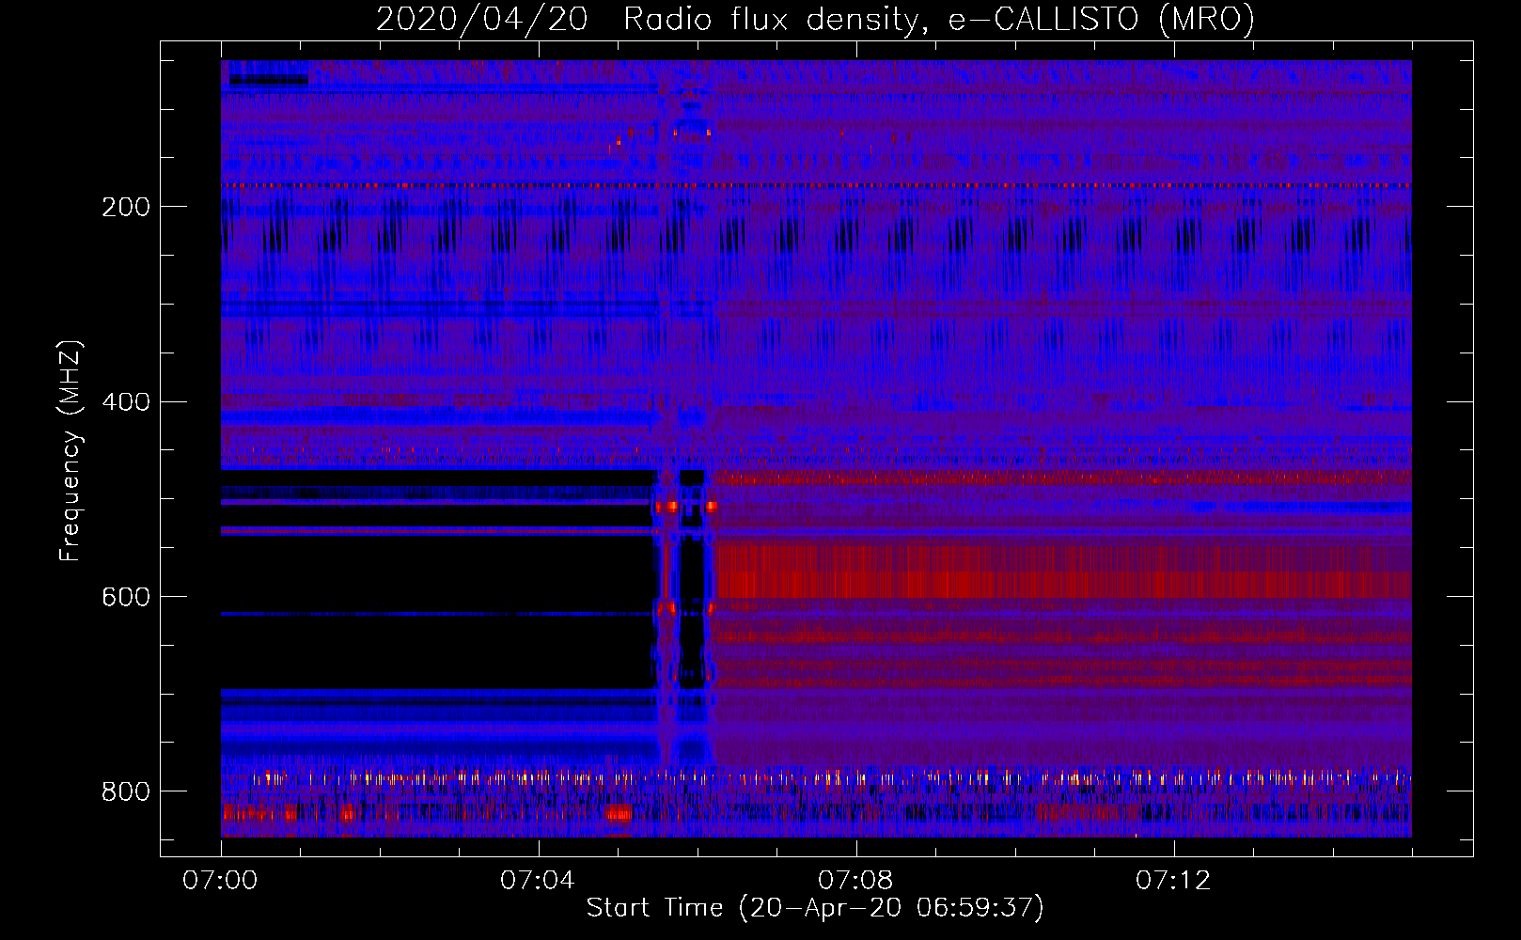Click the bright red emission band near 600 MHz
The image size is (1521, 940).
pyautogui.click(x=1064, y=571)
